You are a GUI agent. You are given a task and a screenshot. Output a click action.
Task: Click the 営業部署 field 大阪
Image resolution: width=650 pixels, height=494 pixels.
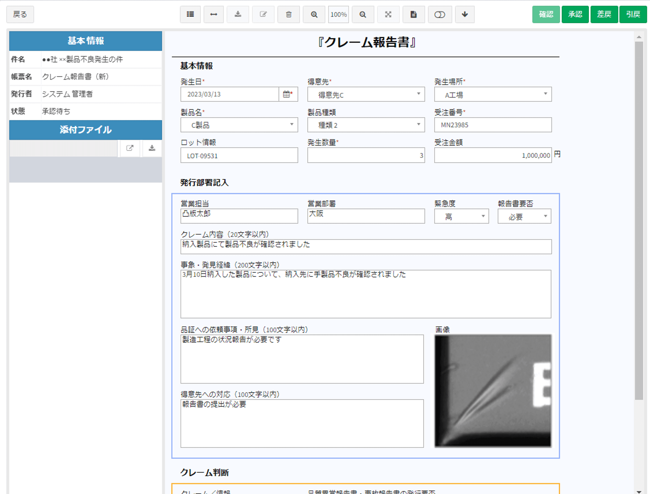click(366, 216)
